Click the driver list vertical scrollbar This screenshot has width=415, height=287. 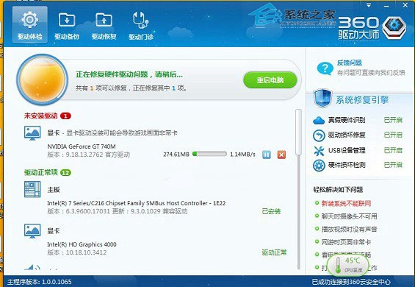pyautogui.click(x=298, y=132)
